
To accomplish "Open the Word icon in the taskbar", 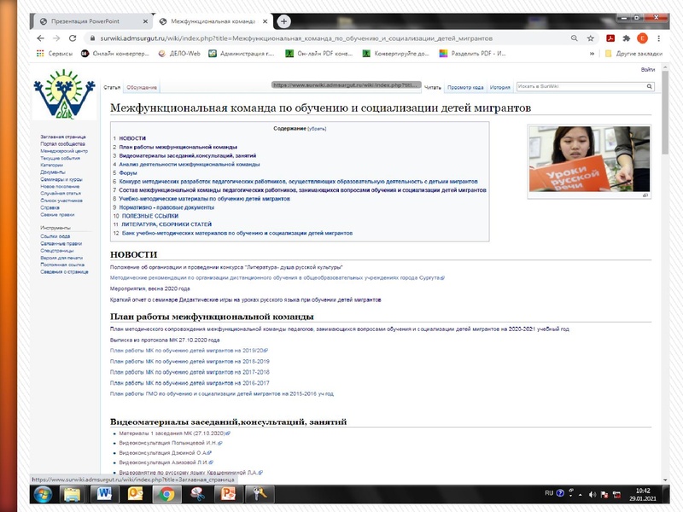I will coord(106,494).
